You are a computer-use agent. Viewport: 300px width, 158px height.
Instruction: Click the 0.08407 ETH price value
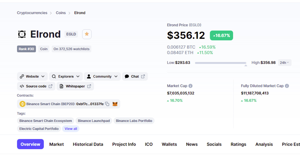tap(180, 53)
